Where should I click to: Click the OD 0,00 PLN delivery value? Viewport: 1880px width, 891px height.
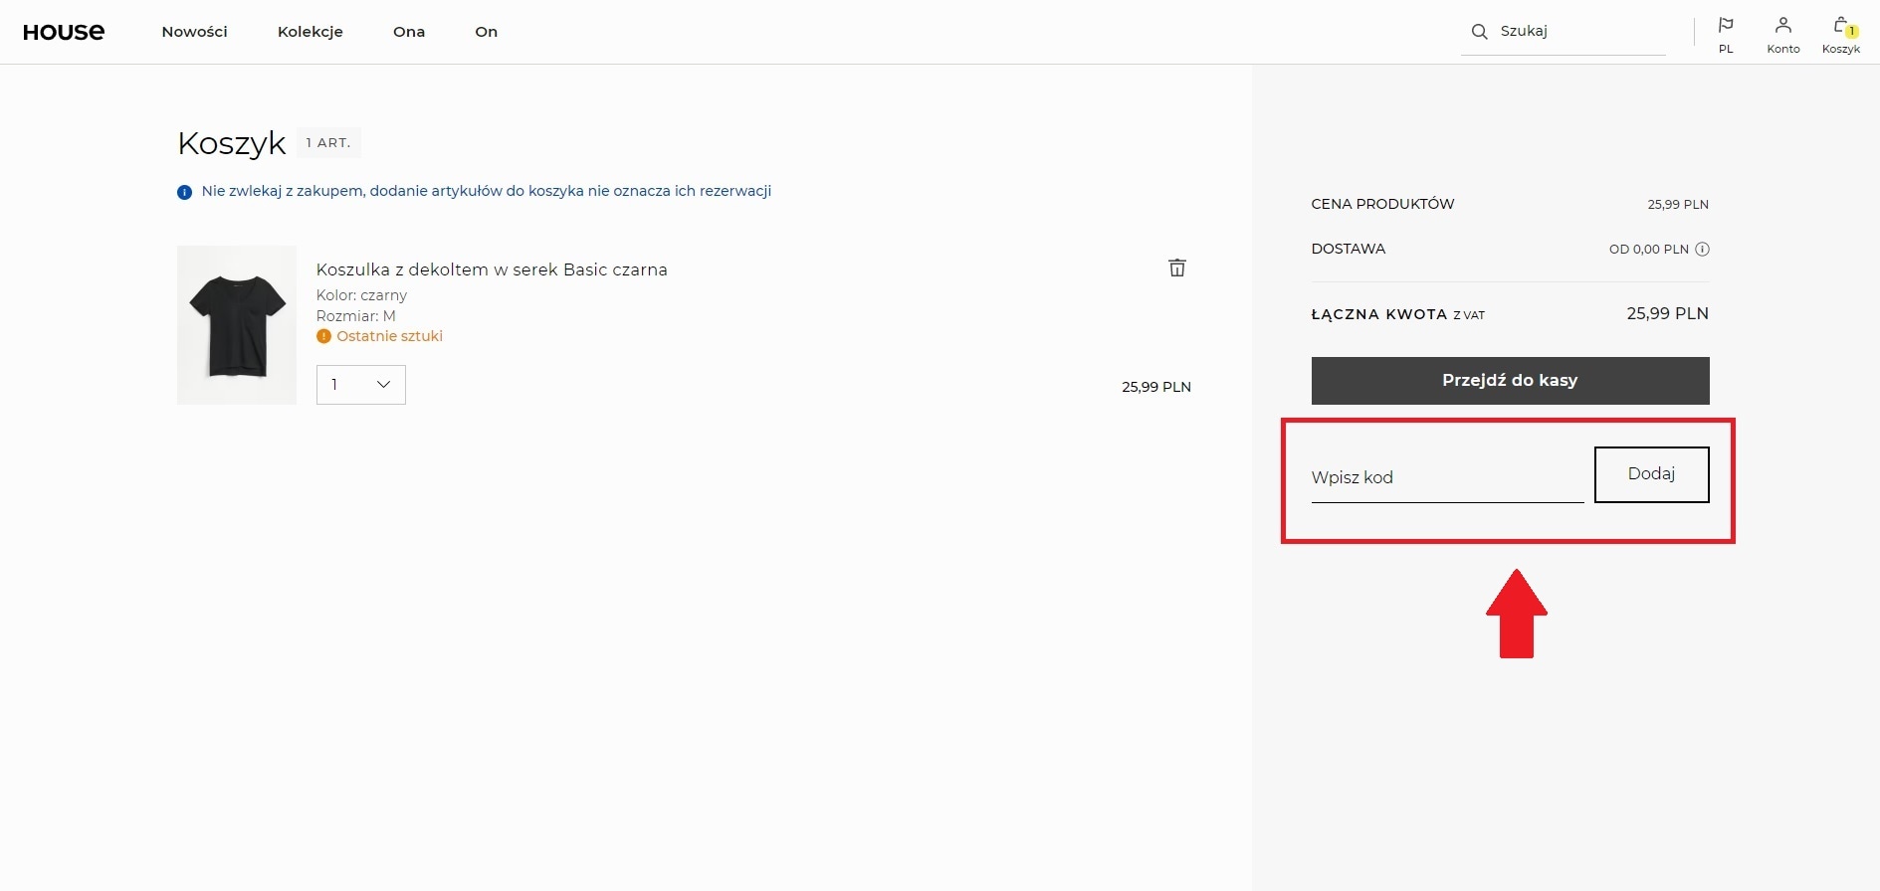point(1649,250)
